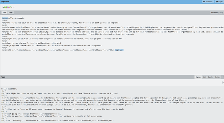Image resolution: width=224 pixels, height=123 pixels.
Task: Click 'Wie lijkt het leuk' line in the Tools output
Action: click(60, 94)
